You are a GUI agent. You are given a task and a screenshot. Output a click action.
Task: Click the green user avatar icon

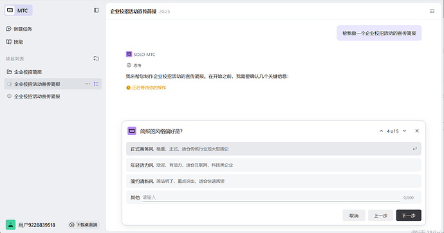pyautogui.click(x=10, y=225)
